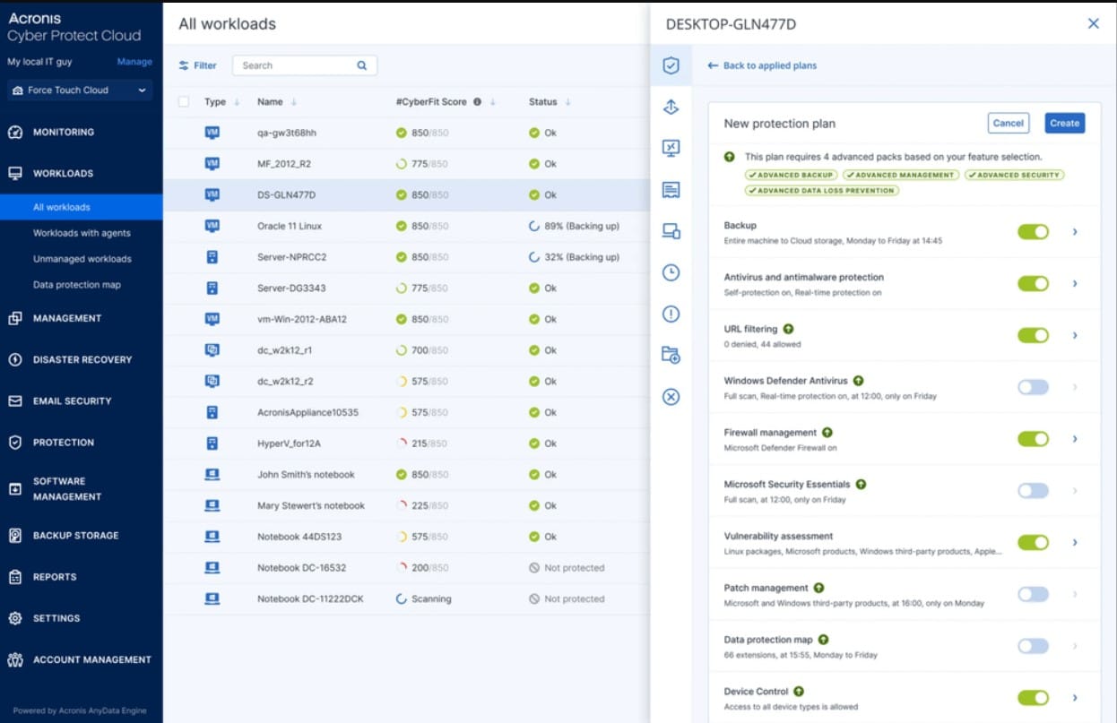The image size is (1117, 723).
Task: Open the protection shield icon in the panel sidebar
Action: pyautogui.click(x=671, y=65)
